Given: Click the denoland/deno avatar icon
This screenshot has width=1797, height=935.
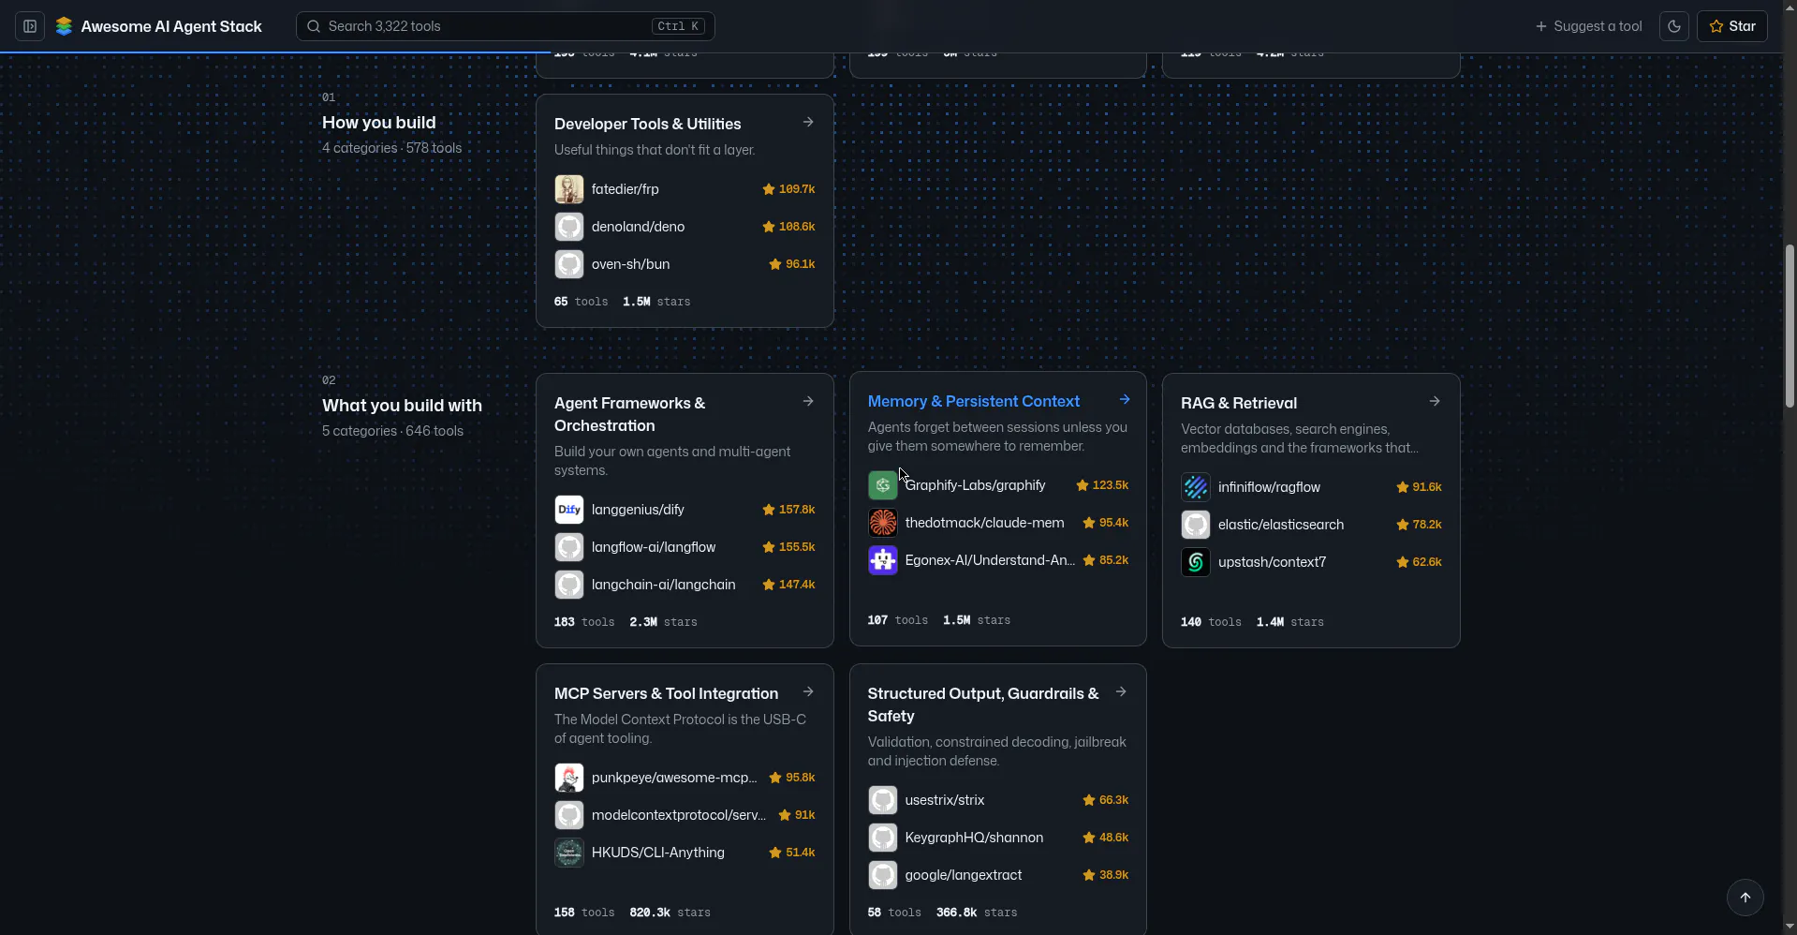Looking at the screenshot, I should [569, 227].
